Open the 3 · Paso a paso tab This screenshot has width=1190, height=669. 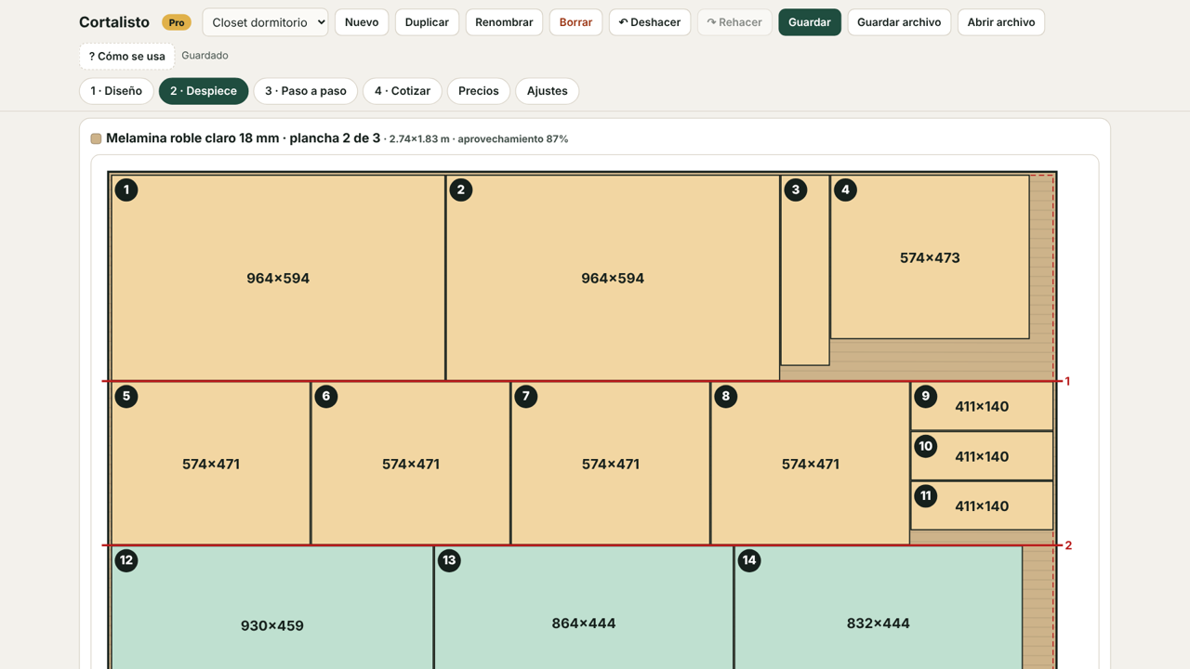[x=306, y=91]
